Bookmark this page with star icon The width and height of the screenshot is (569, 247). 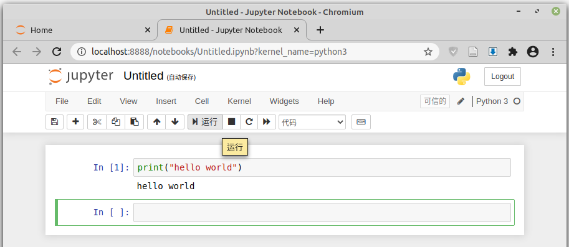(x=428, y=52)
